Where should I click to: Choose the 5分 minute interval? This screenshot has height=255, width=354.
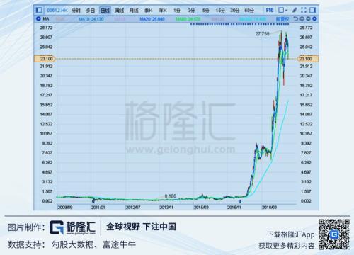point(206,11)
